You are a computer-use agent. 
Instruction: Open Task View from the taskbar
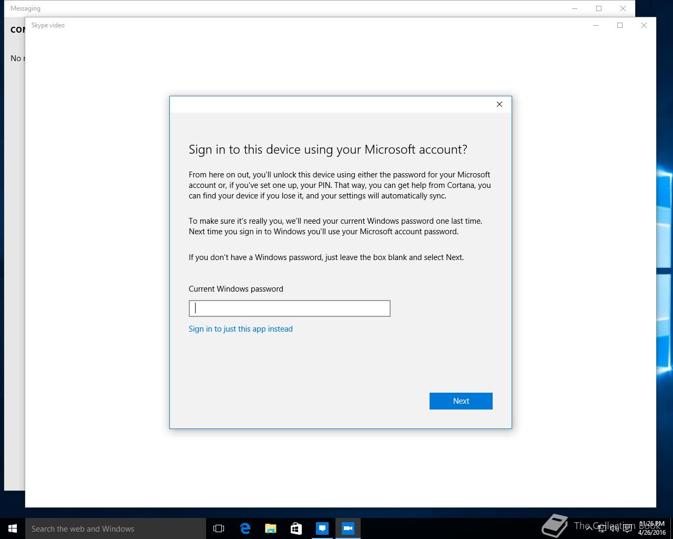click(x=219, y=528)
